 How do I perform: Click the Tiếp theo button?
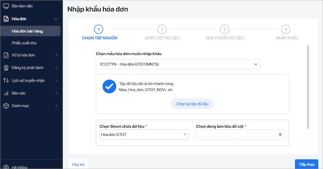[x=306, y=165]
